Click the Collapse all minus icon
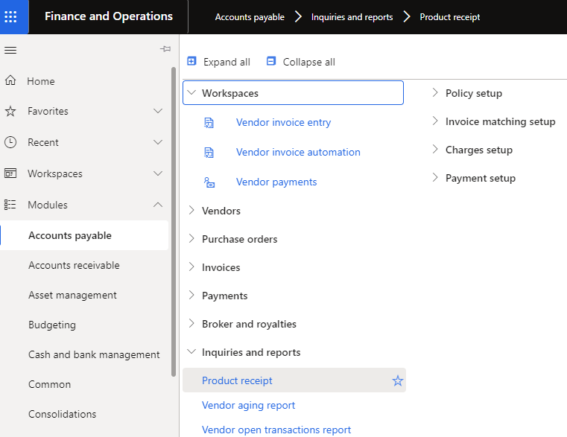Screen dimensions: 567x437 click(x=271, y=61)
